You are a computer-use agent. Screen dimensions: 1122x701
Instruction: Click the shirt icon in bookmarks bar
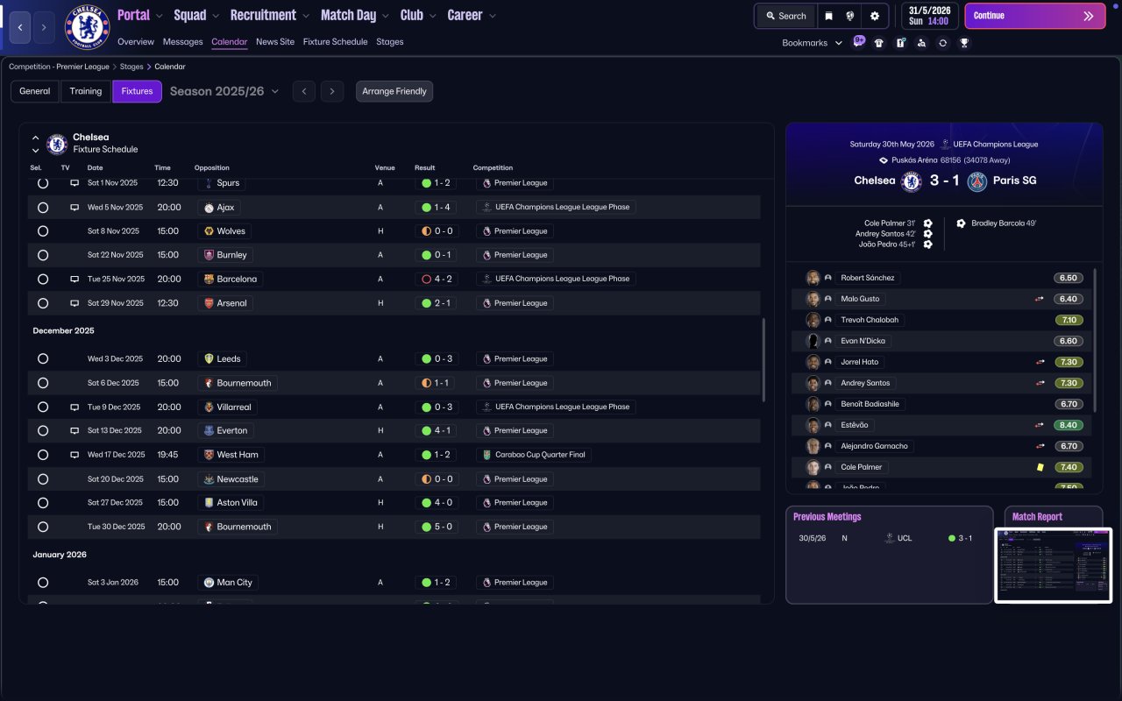click(879, 42)
